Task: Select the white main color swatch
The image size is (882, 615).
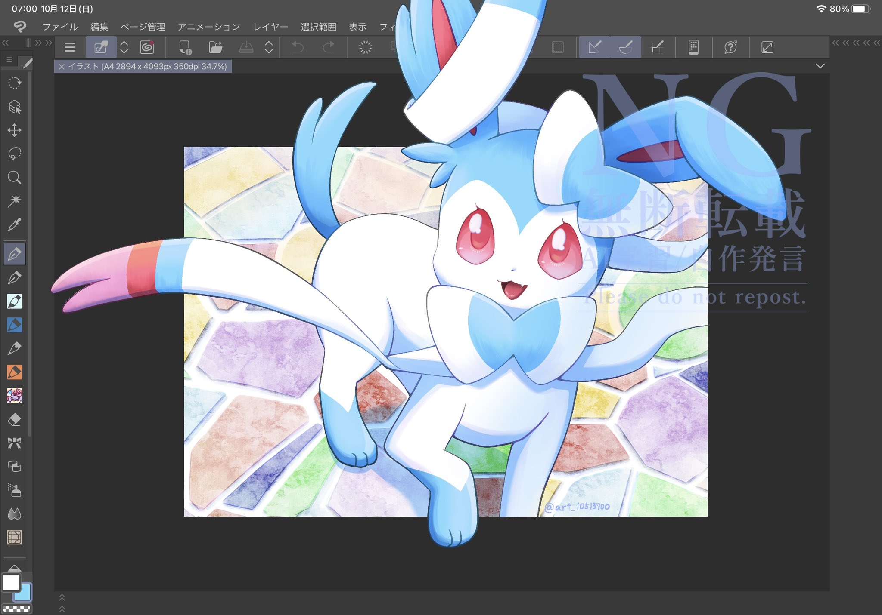Action: coord(11,583)
